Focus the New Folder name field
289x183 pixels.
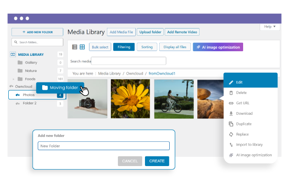pos(104,146)
